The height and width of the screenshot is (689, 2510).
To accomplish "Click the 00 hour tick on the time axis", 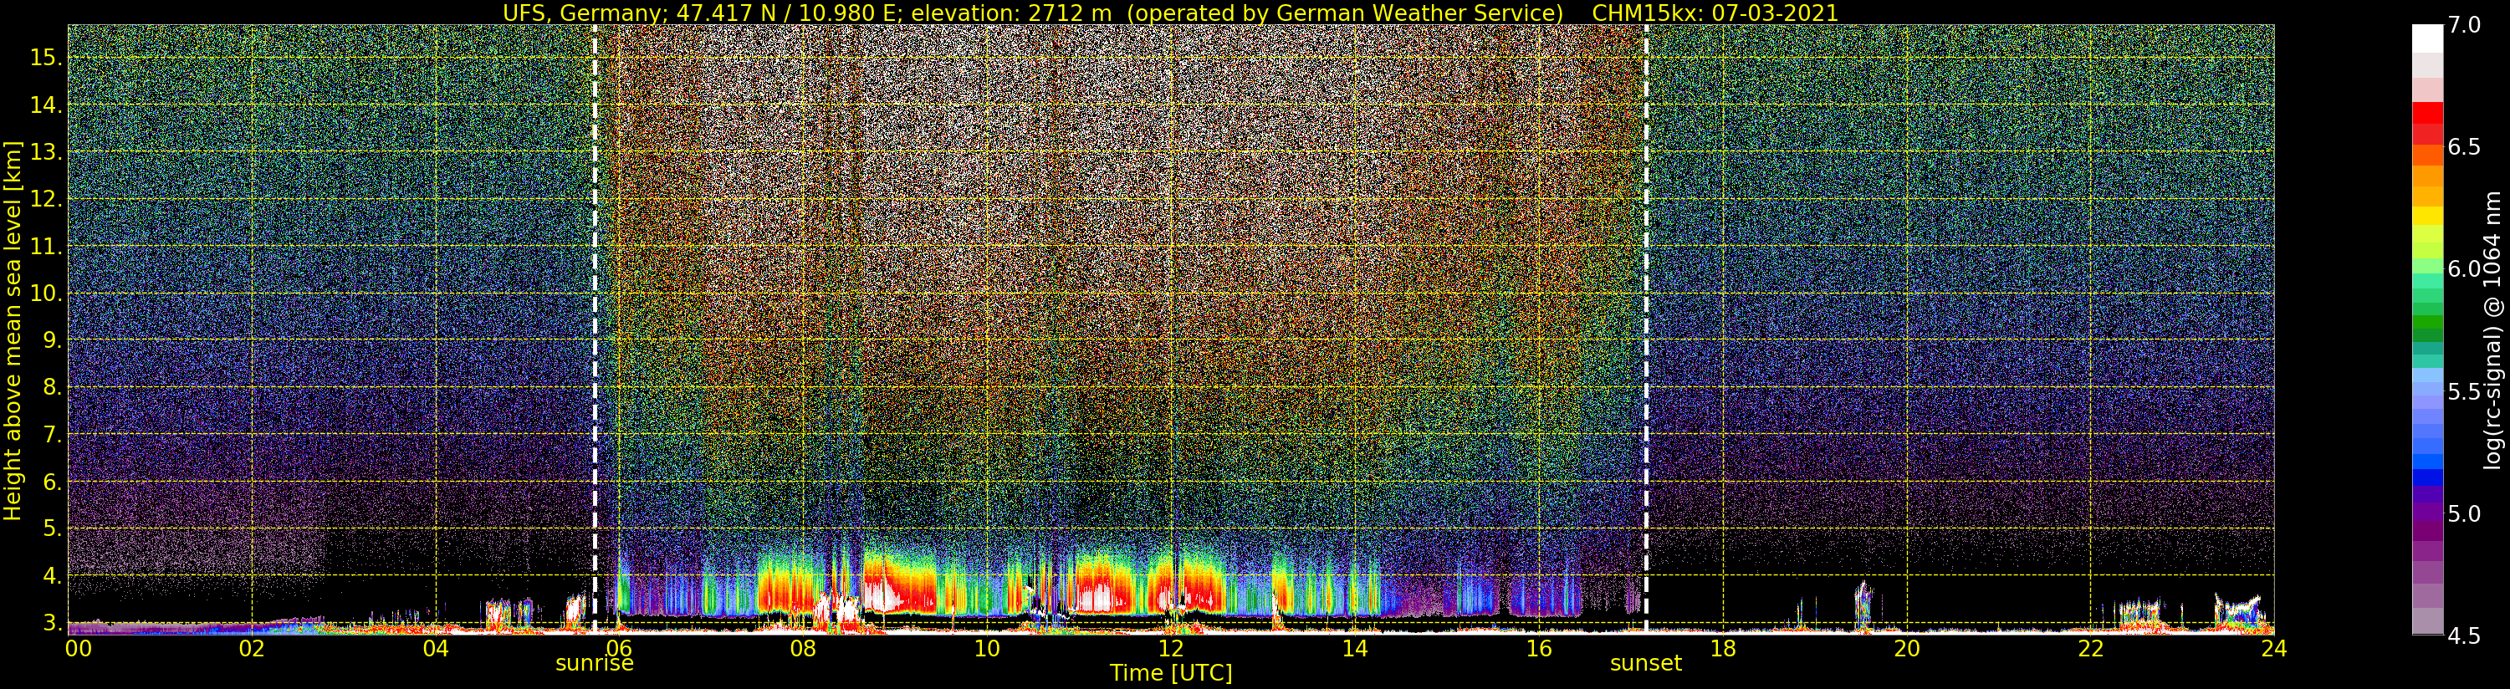I will [x=78, y=649].
